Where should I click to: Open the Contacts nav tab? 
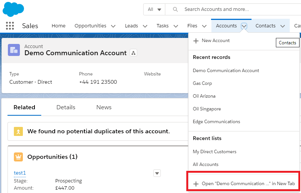point(265,26)
